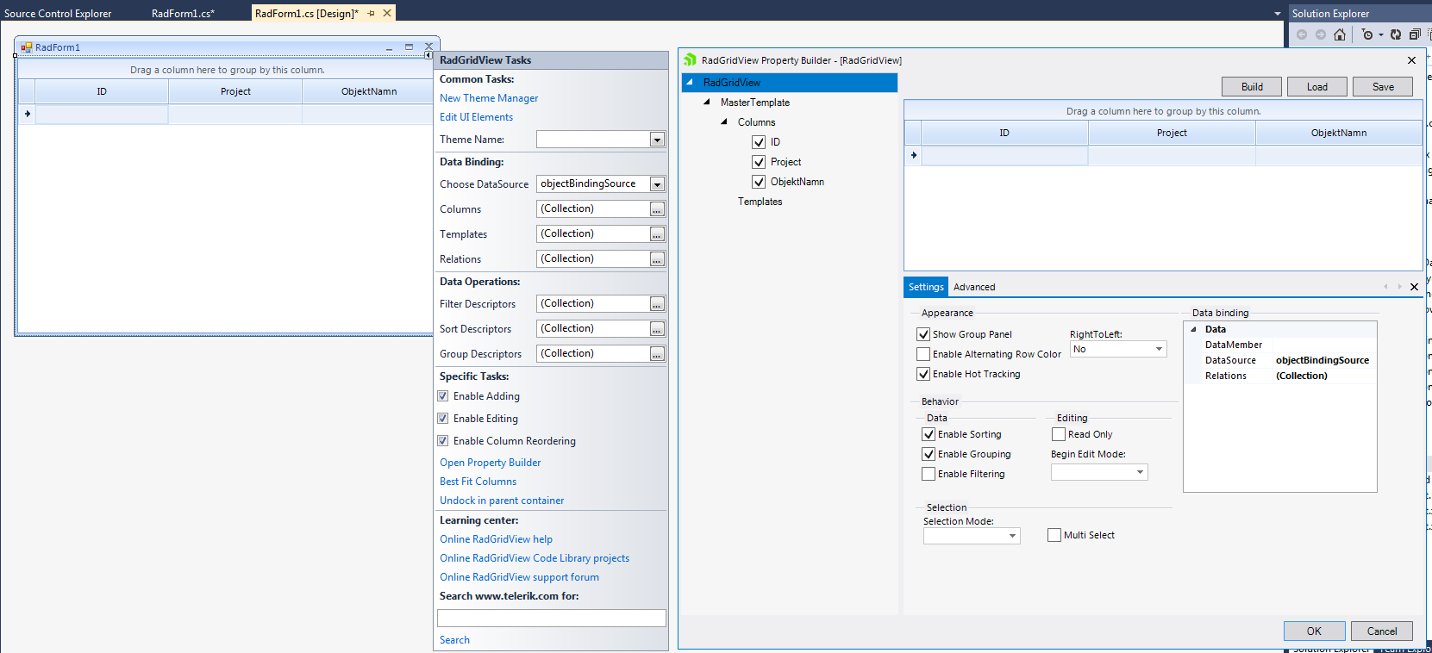1432x653 pixels.
Task: Toggle Enable Editing checkbox
Action: [x=443, y=419]
